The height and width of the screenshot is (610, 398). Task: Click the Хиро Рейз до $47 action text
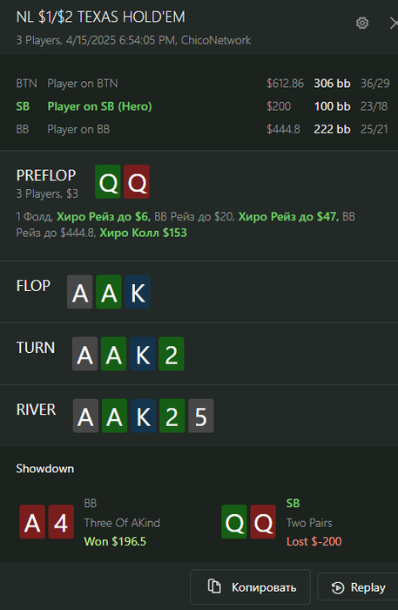tap(288, 217)
